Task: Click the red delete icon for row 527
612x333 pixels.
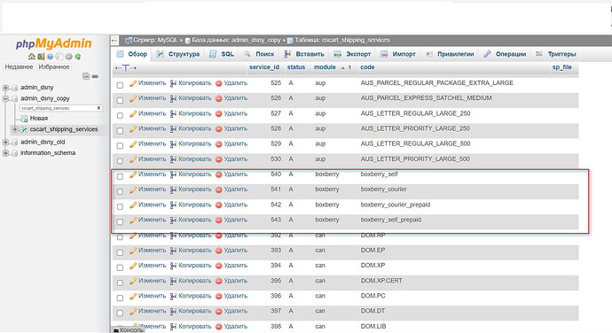Action: (x=218, y=113)
